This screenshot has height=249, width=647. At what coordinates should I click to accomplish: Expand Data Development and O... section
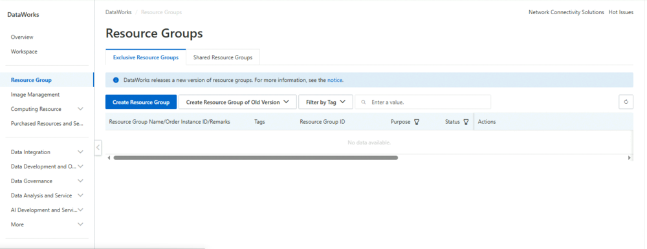click(80, 166)
